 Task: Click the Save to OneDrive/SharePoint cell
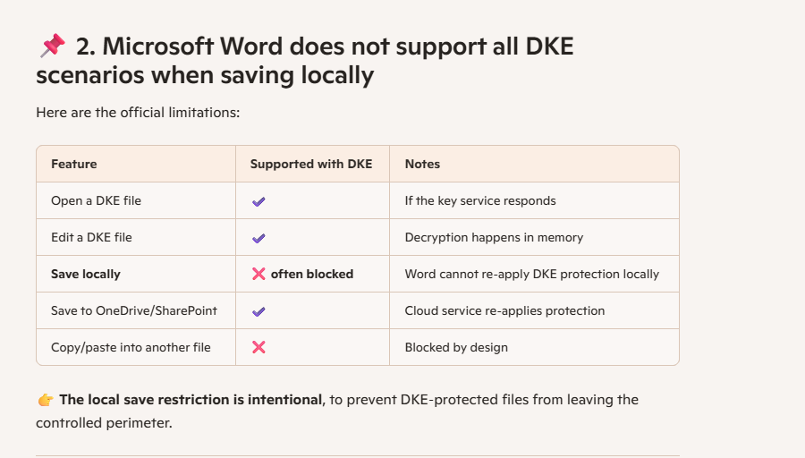pyautogui.click(x=134, y=310)
